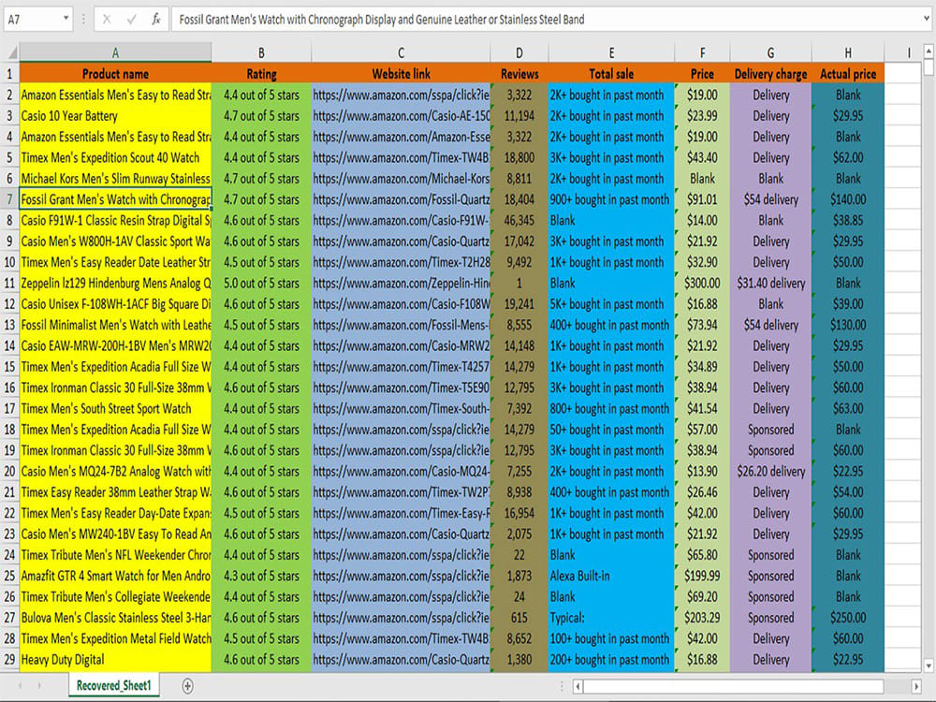Click '$26.20 delivery' cell
The height and width of the screenshot is (702, 936).
pos(770,472)
